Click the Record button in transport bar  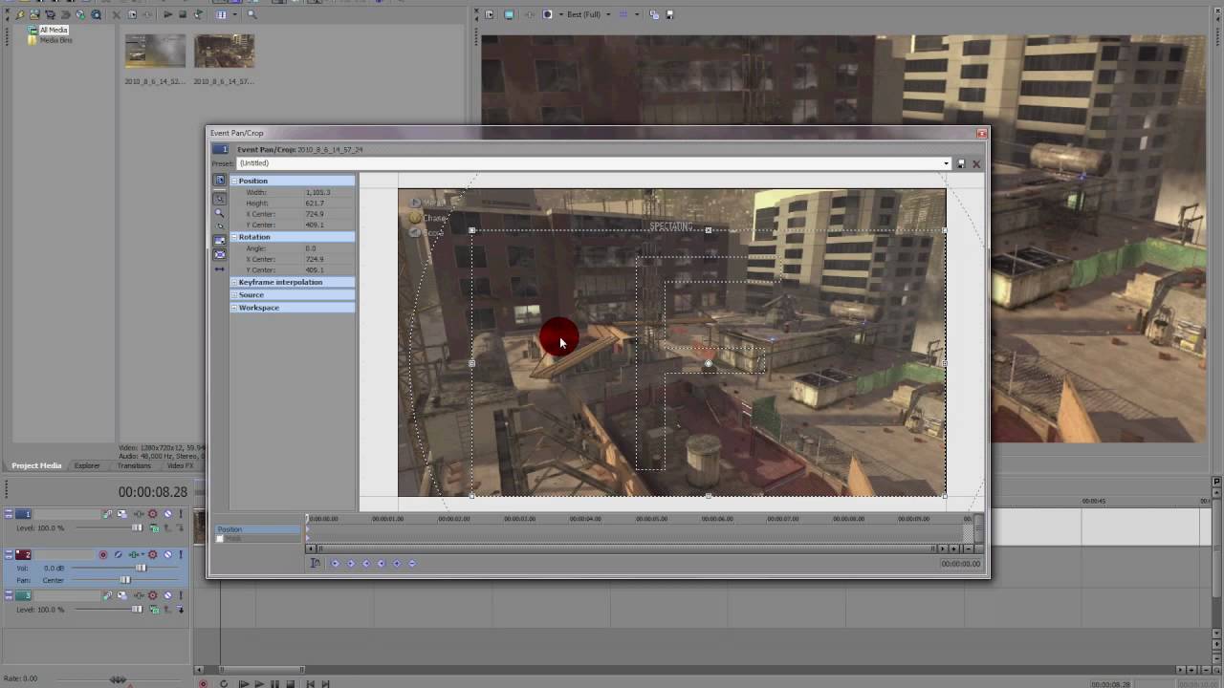pyautogui.click(x=203, y=683)
